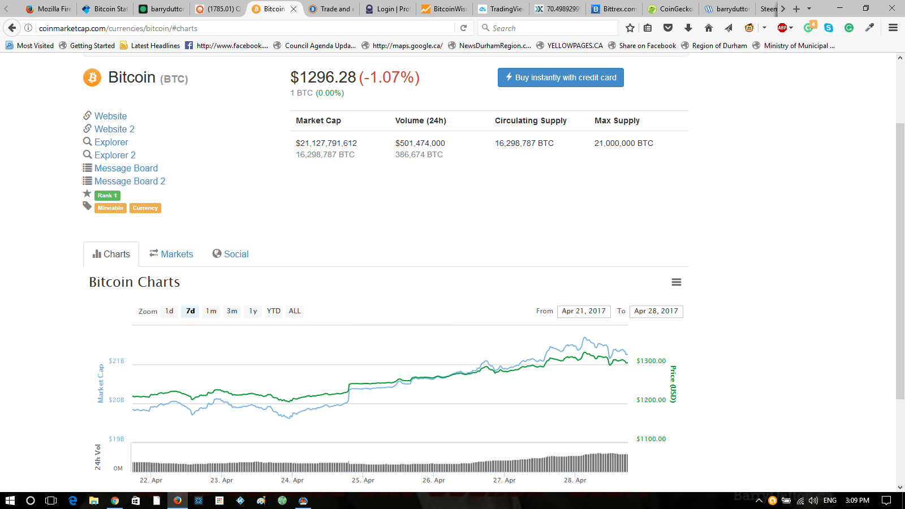This screenshot has height=509, width=905.
Task: Click the paper-plane send icon in toolbar
Action: (x=729, y=28)
